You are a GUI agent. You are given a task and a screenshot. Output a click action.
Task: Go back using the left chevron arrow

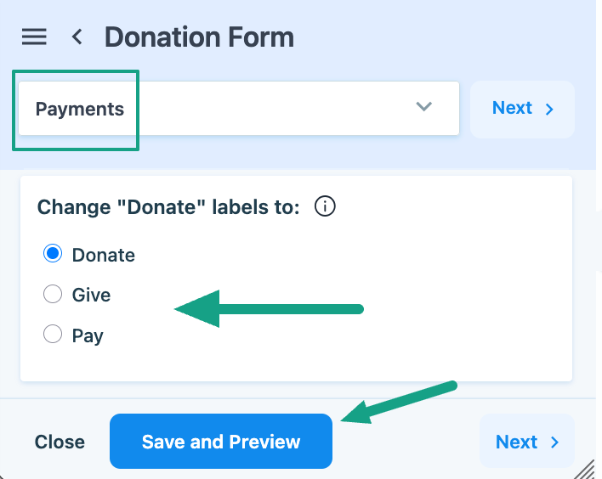click(77, 37)
